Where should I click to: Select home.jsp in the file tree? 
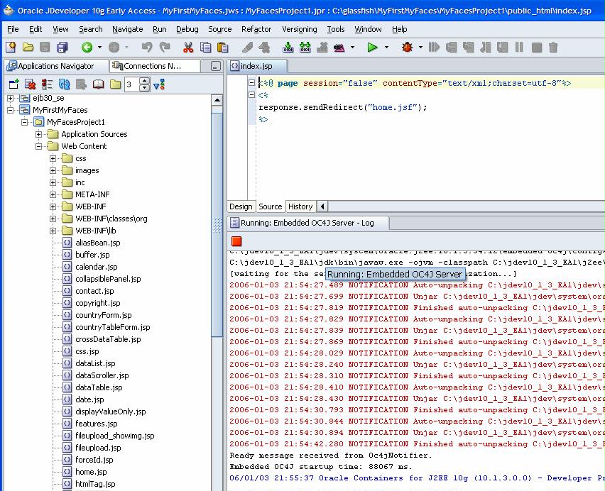[91, 472]
